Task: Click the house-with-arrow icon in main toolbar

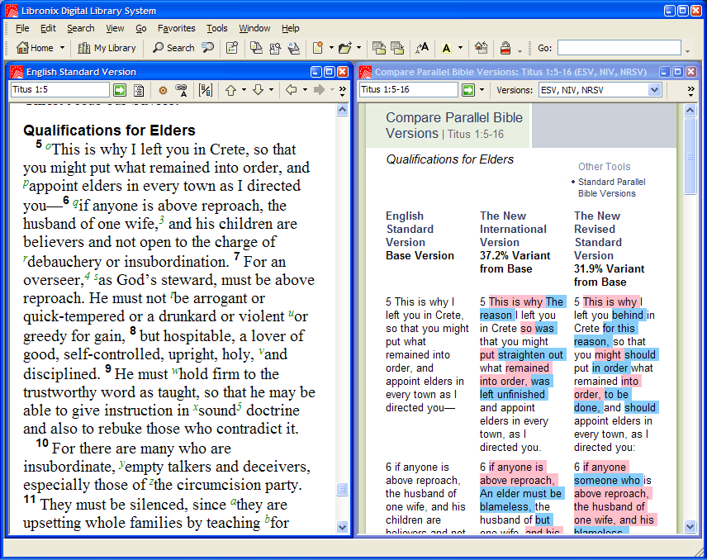Action: pos(481,48)
